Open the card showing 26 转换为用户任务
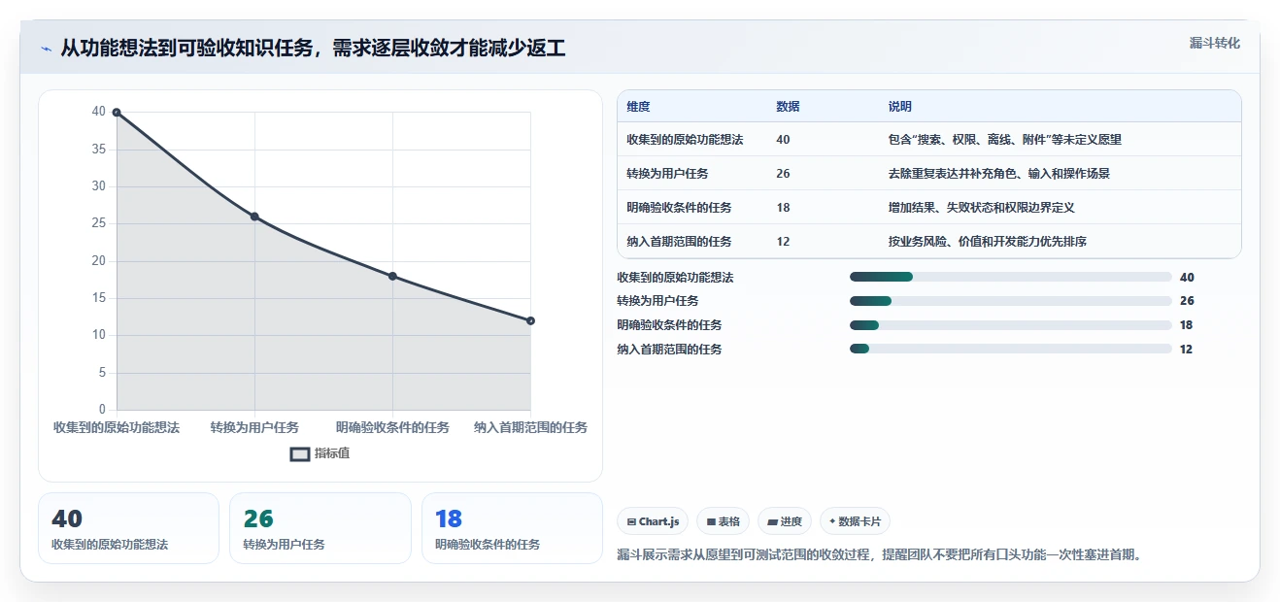The image size is (1280, 602). coord(320,528)
